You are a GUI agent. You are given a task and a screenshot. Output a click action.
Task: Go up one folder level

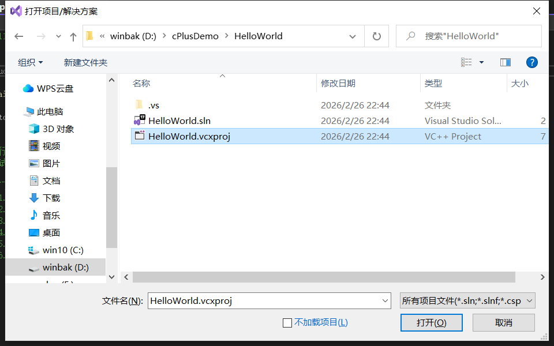coord(73,36)
